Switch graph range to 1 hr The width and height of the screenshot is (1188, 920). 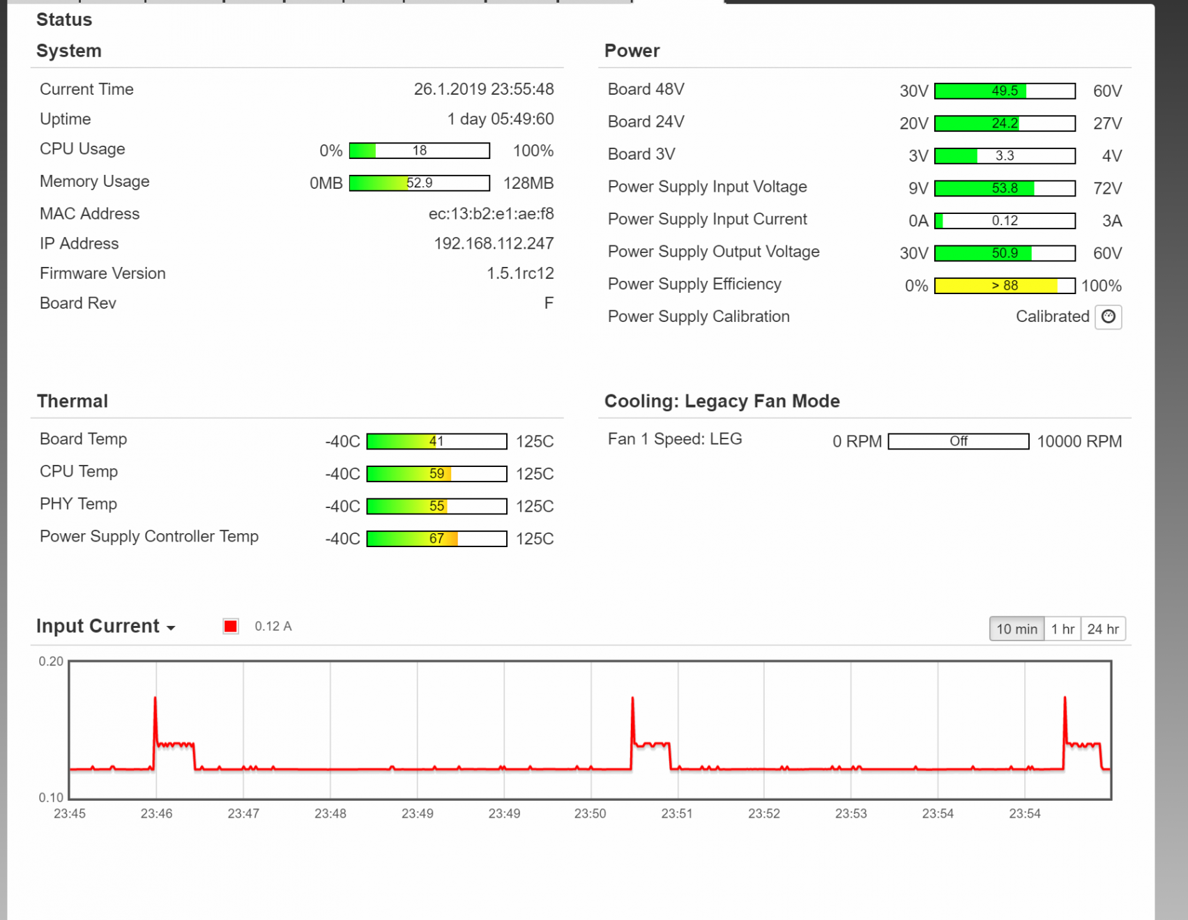coord(1063,629)
